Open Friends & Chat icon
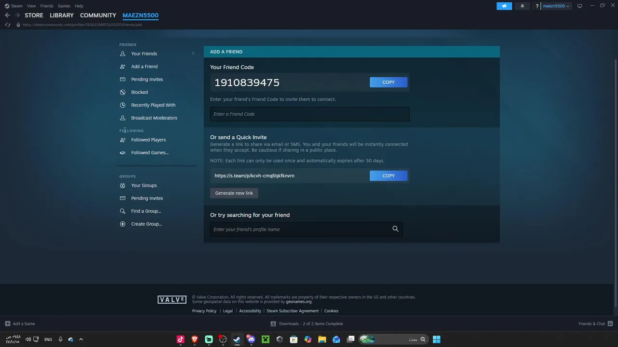Image resolution: width=618 pixels, height=347 pixels. click(x=610, y=324)
